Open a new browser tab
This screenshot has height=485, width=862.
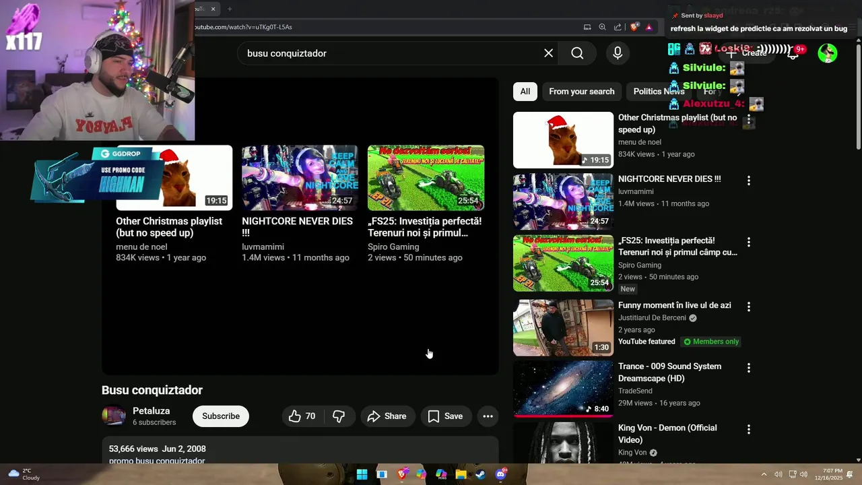[230, 9]
